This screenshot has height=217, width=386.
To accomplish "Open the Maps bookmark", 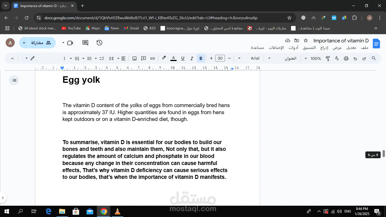I will click(93, 28).
